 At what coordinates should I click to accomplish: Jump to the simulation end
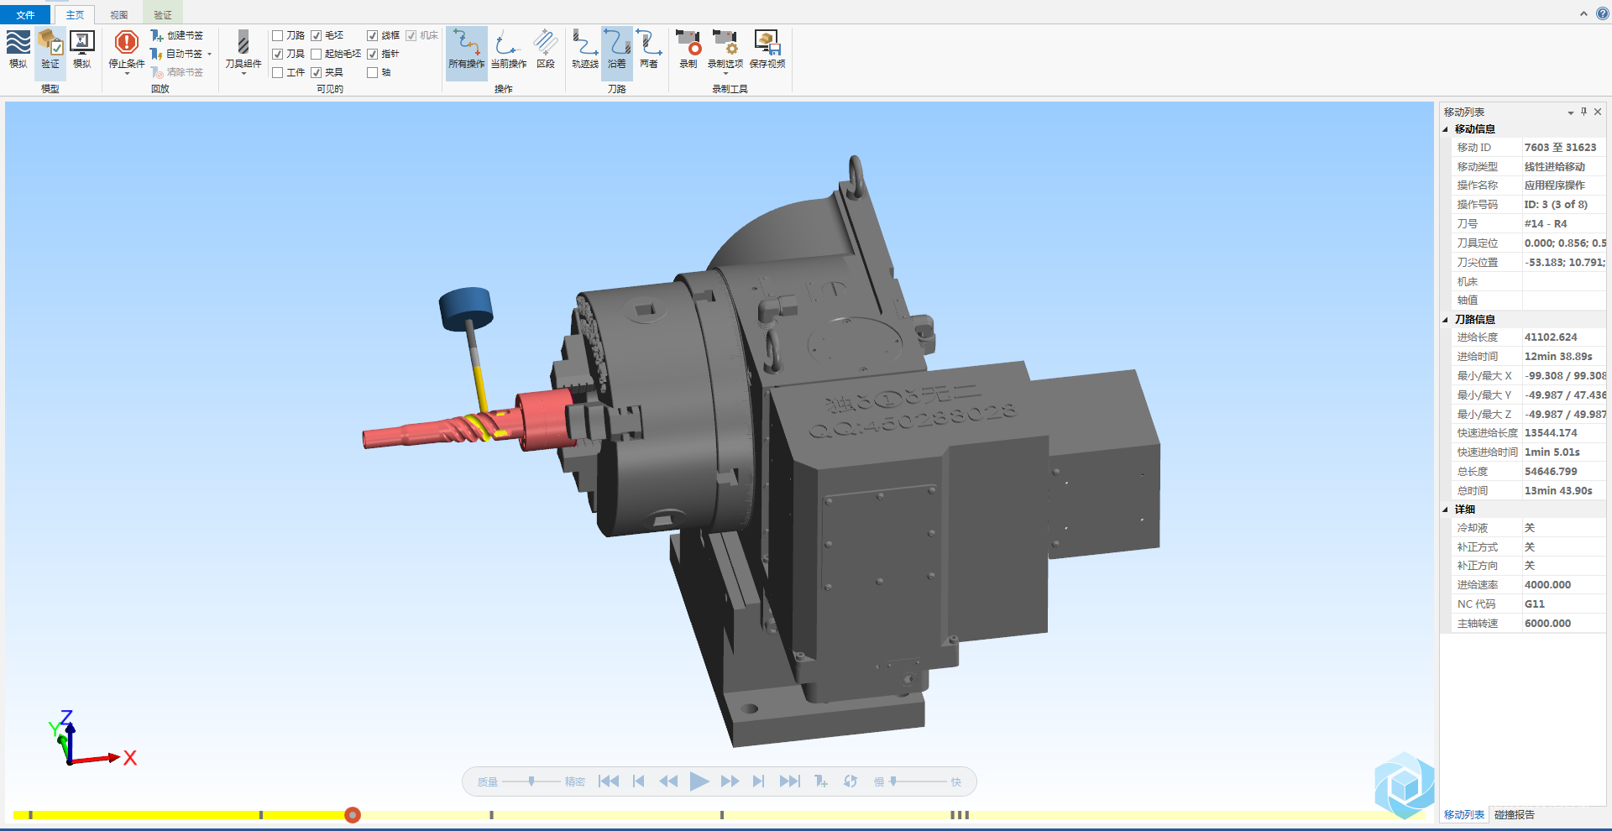[790, 781]
